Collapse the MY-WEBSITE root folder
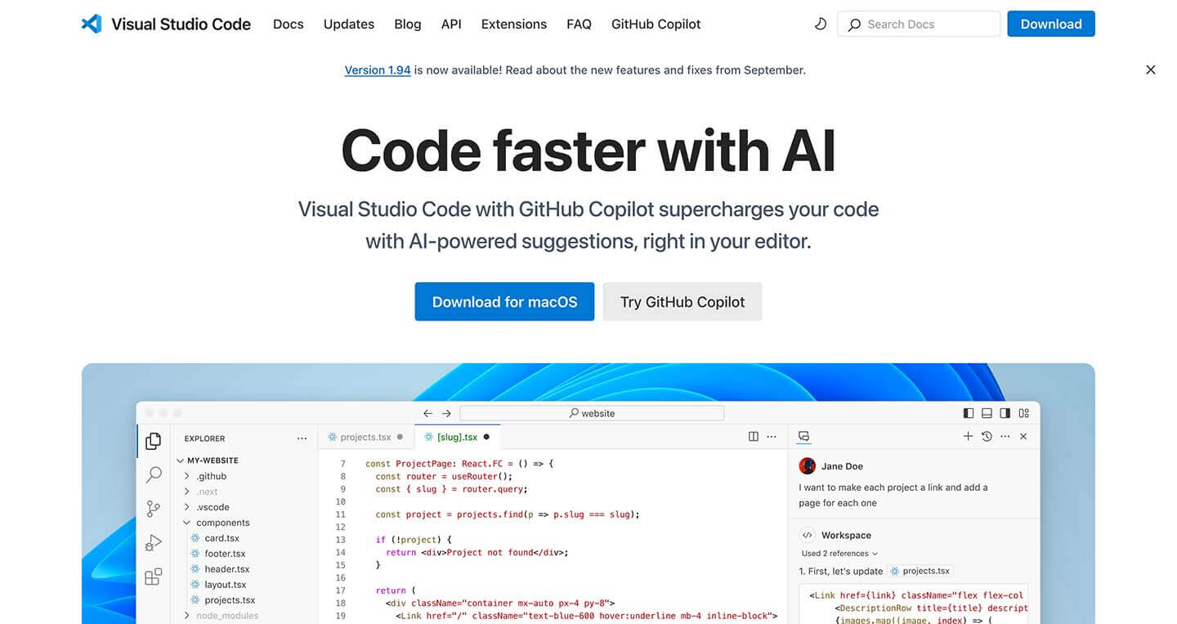Viewport: 1177px width, 624px height. [181, 460]
